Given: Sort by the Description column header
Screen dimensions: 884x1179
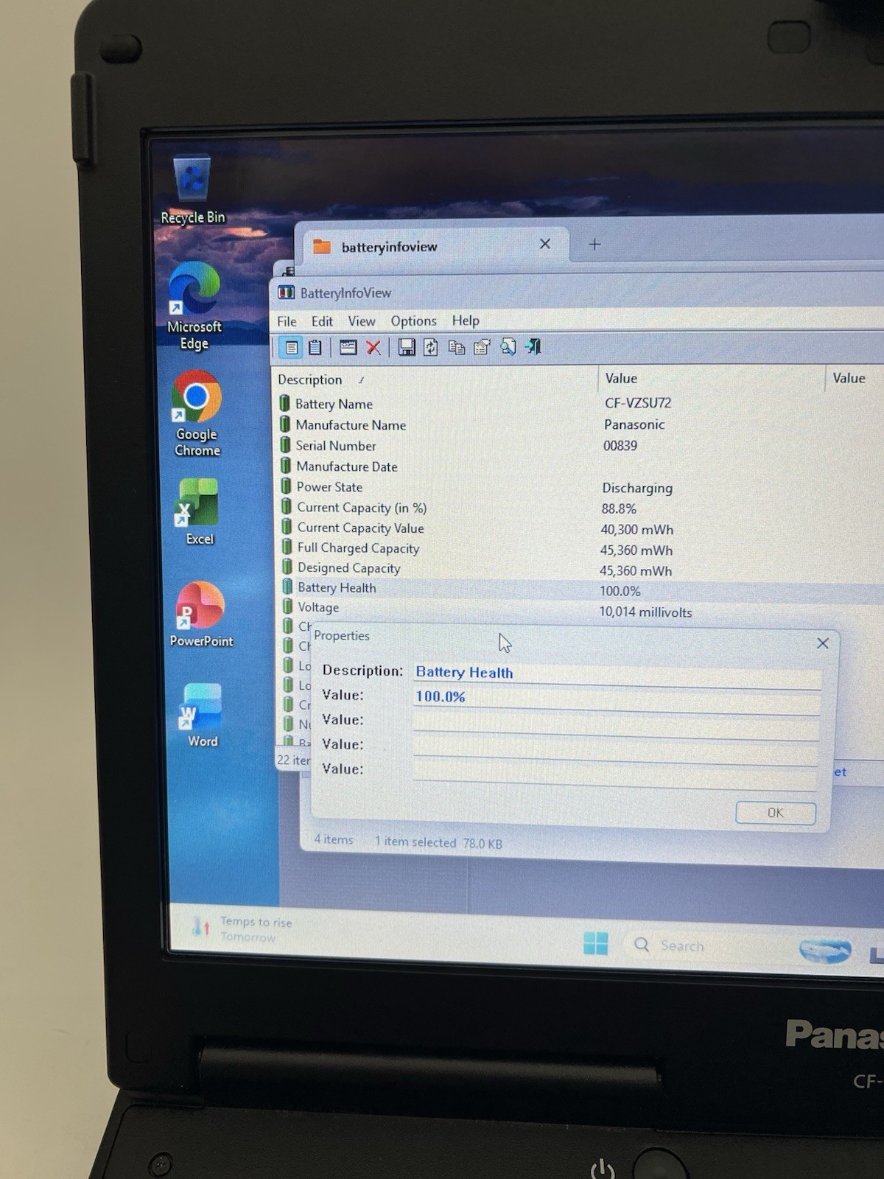Looking at the screenshot, I should pyautogui.click(x=436, y=379).
